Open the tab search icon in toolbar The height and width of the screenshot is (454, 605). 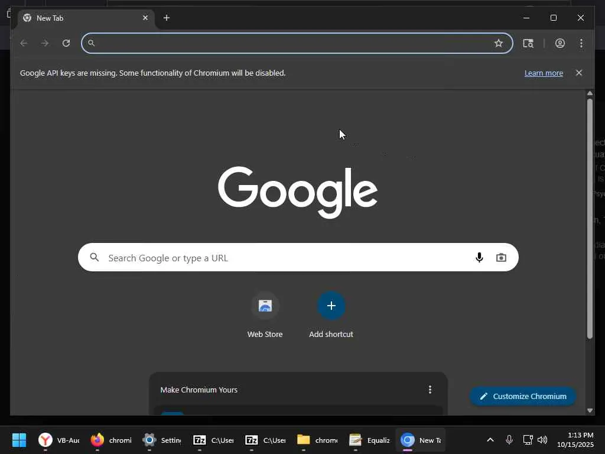(528, 43)
